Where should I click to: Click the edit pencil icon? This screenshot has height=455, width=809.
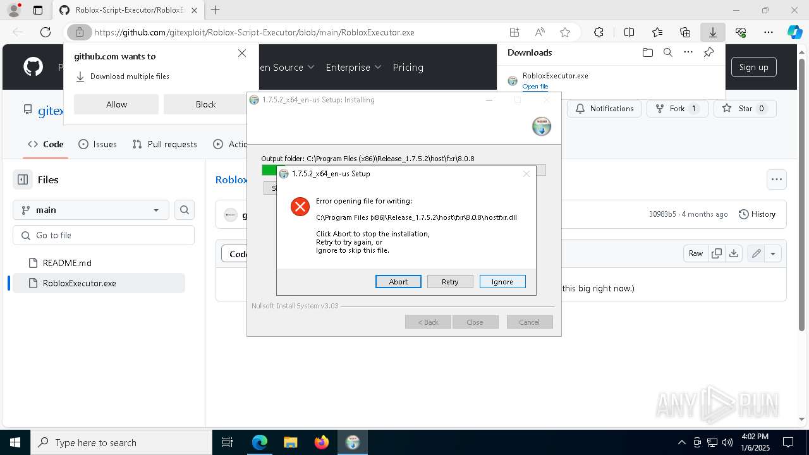(x=756, y=253)
